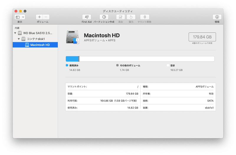Open the view dropdown chevron
The image size is (236, 155).
pyautogui.click(x=23, y=17)
